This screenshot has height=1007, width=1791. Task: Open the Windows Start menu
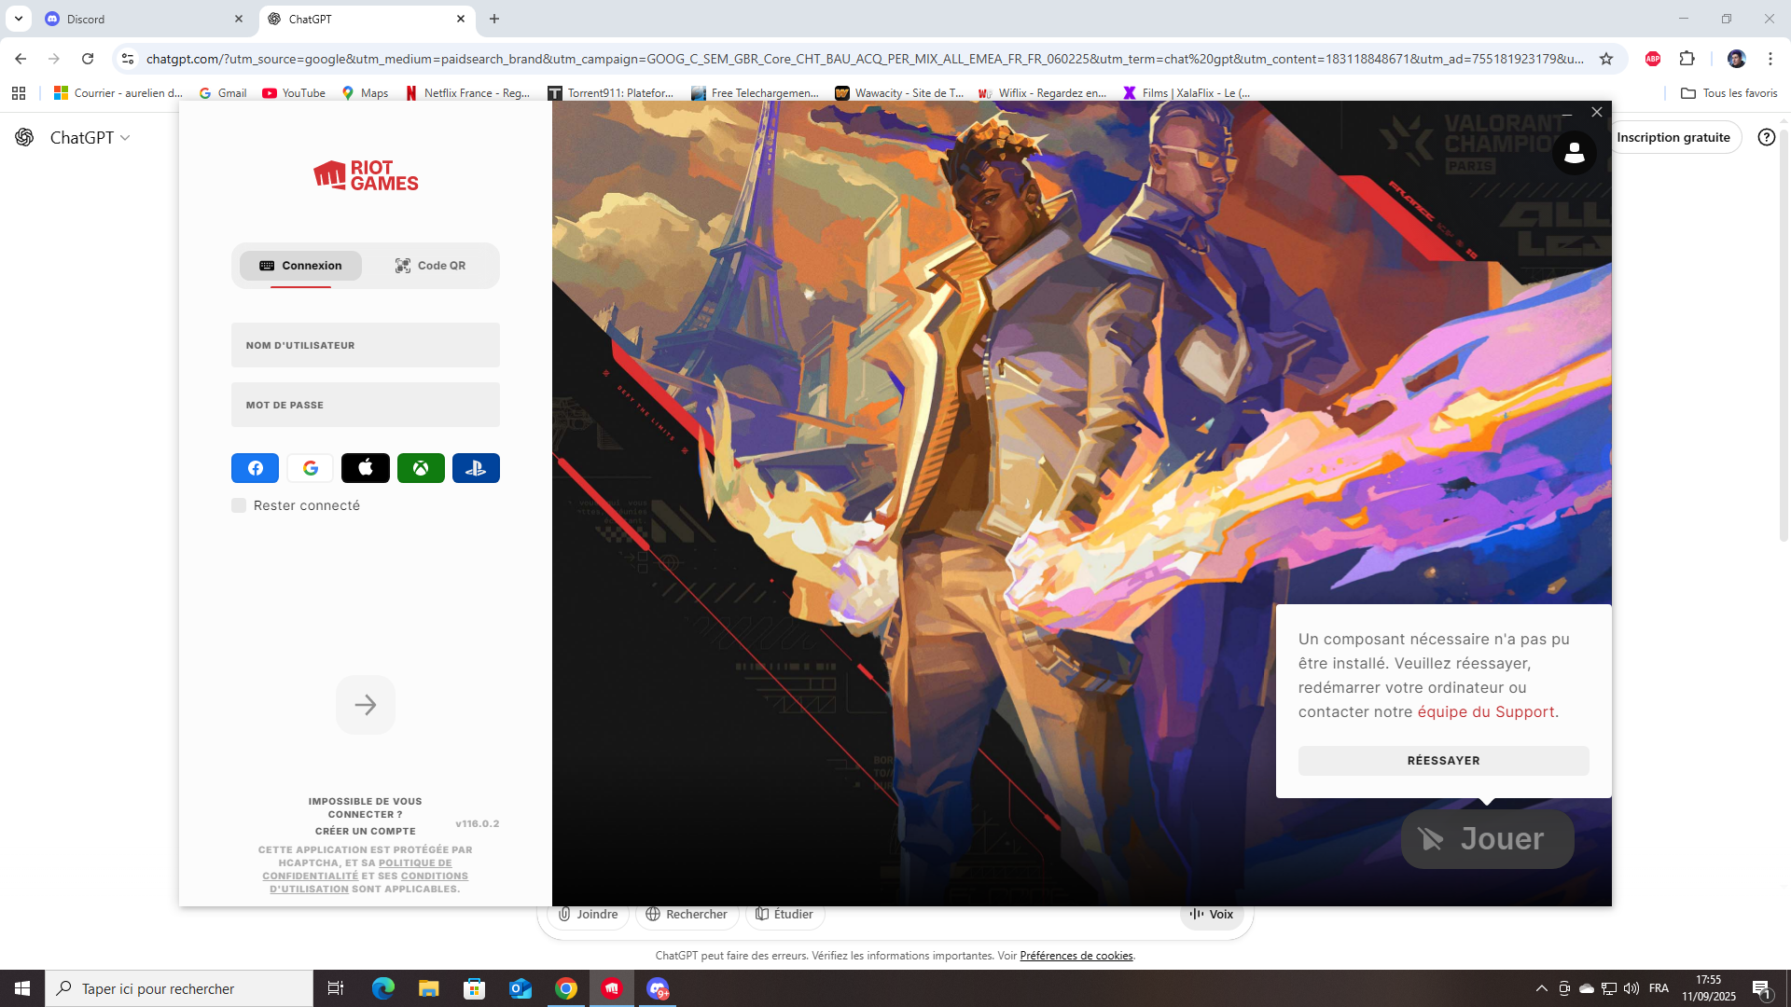22,988
